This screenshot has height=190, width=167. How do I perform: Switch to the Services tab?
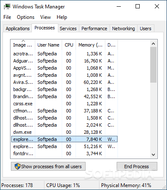(68, 29)
